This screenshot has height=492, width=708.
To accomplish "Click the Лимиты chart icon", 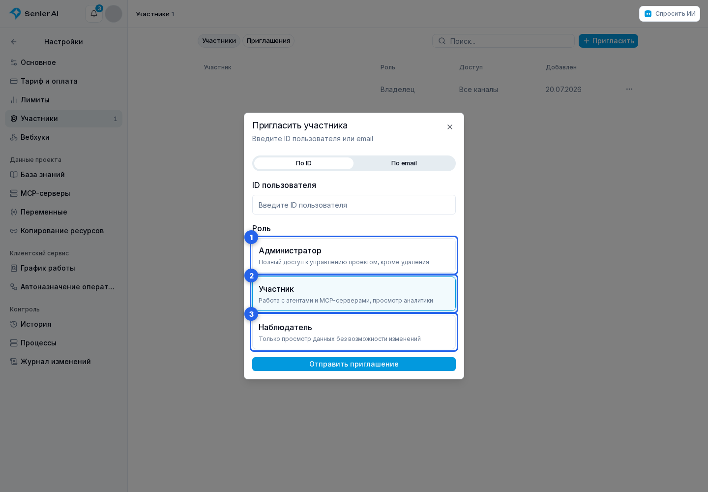I will 14,100.
